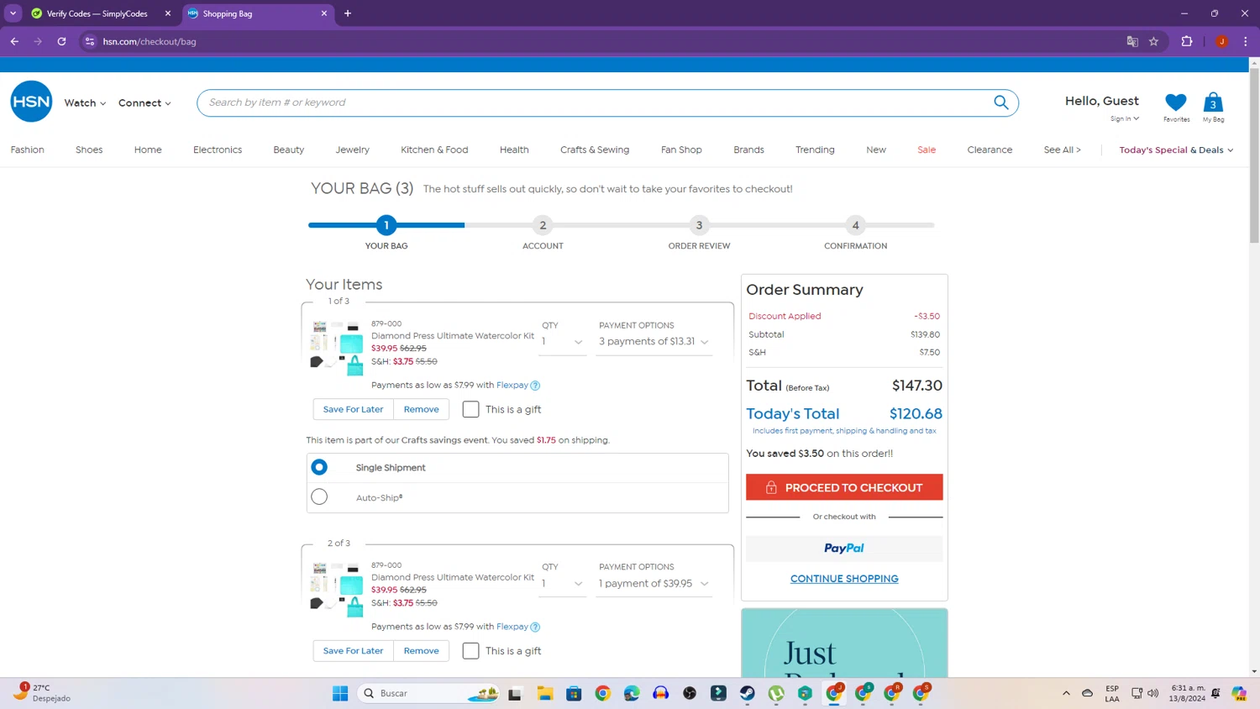Image resolution: width=1260 pixels, height=709 pixels.
Task: Click step 2 Account progress marker
Action: (x=543, y=225)
